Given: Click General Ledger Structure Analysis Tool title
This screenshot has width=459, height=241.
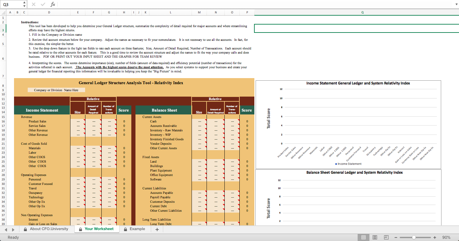Looking at the screenshot, I should point(131,83).
